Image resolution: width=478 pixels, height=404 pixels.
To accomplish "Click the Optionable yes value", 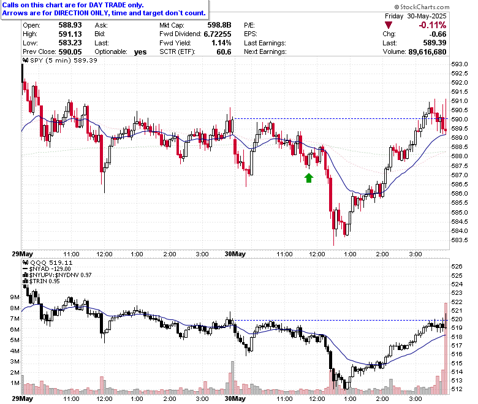I will (x=140, y=52).
